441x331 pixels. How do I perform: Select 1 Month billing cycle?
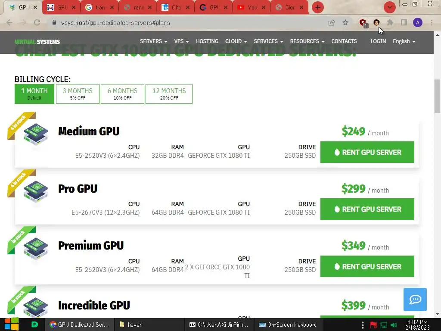[34, 94]
